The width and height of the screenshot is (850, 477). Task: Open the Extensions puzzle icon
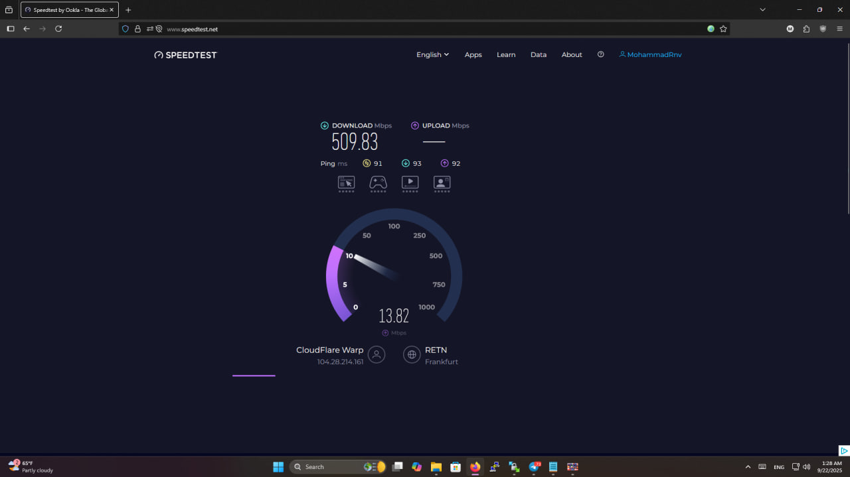(806, 29)
